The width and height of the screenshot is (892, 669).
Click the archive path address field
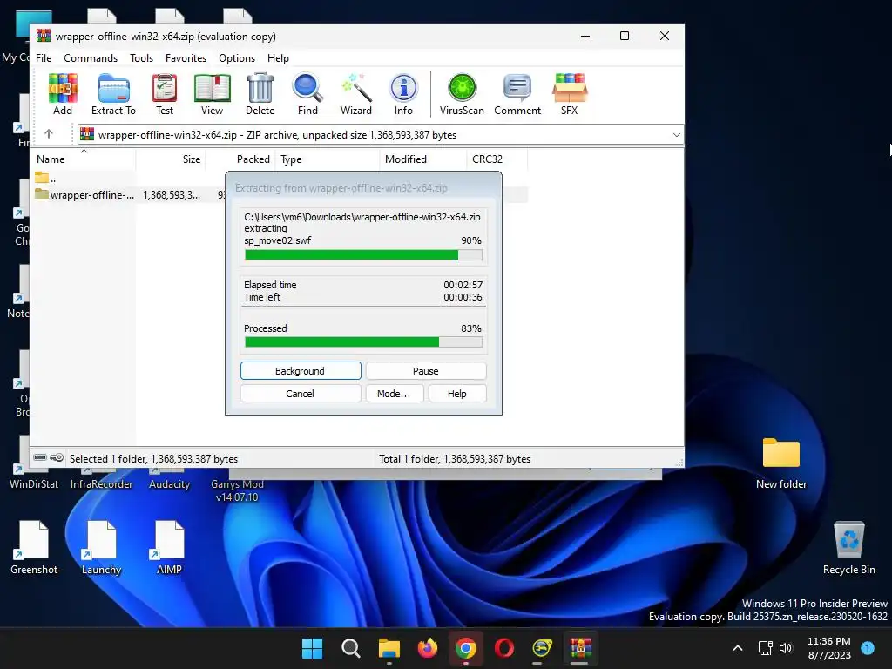coord(380,135)
